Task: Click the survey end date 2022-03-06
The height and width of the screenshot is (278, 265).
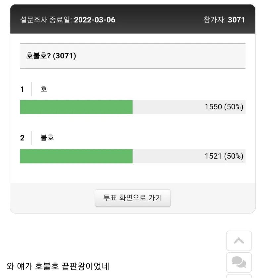Action: point(94,20)
